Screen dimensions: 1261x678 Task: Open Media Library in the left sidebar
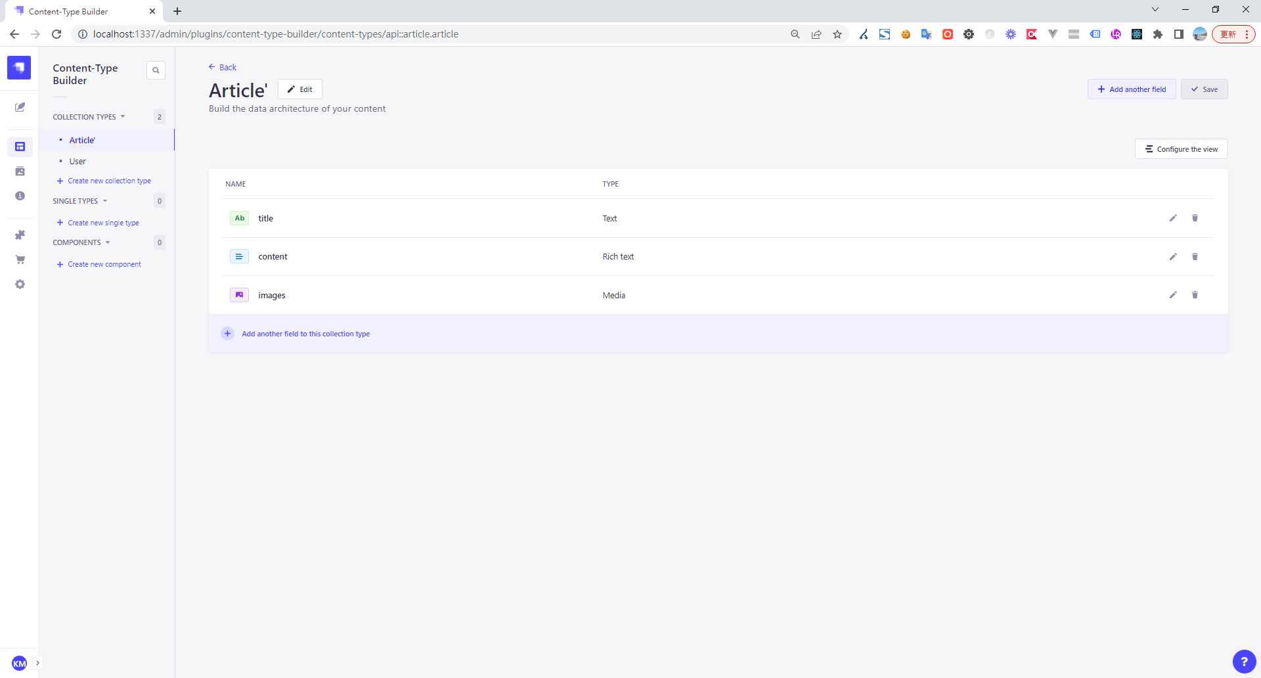coord(20,171)
